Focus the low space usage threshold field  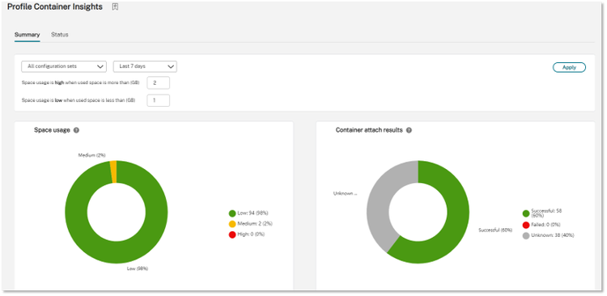click(x=159, y=100)
